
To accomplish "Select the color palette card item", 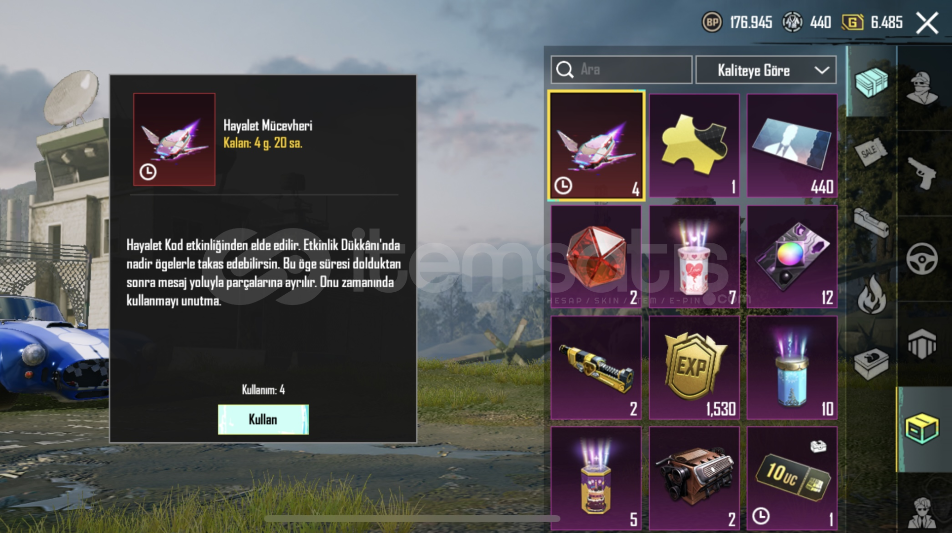I will coord(792,257).
